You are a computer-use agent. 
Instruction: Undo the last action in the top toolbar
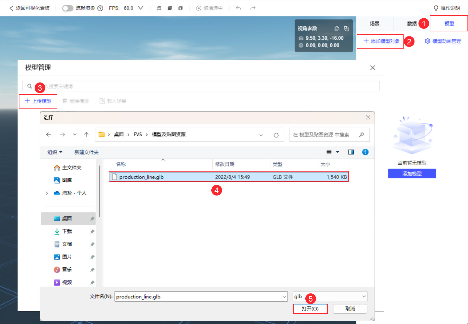239,8
